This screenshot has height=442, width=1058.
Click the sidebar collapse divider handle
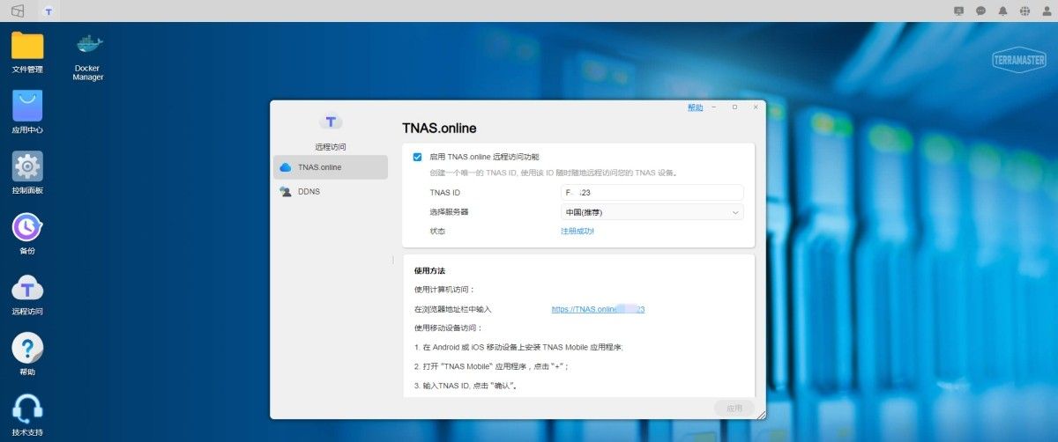pyautogui.click(x=393, y=260)
